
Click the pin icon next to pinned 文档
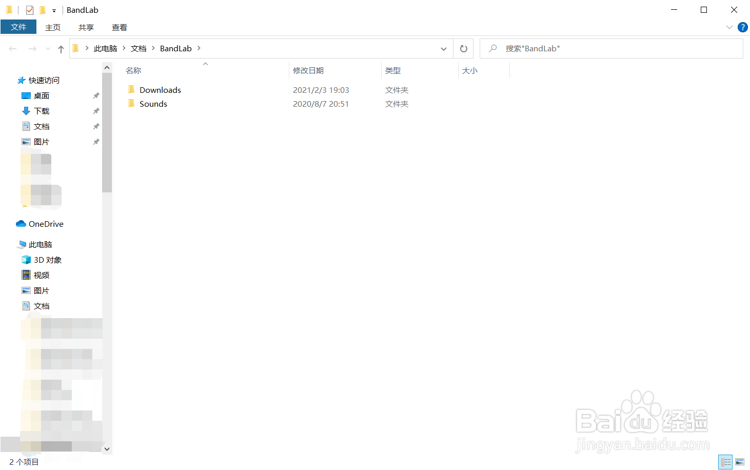point(96,126)
